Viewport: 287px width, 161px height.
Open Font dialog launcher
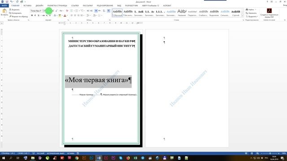click(x=68, y=20)
